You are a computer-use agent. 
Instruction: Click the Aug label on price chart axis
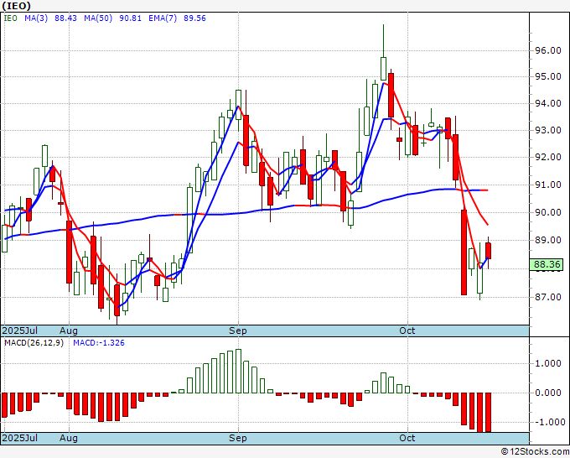69,330
